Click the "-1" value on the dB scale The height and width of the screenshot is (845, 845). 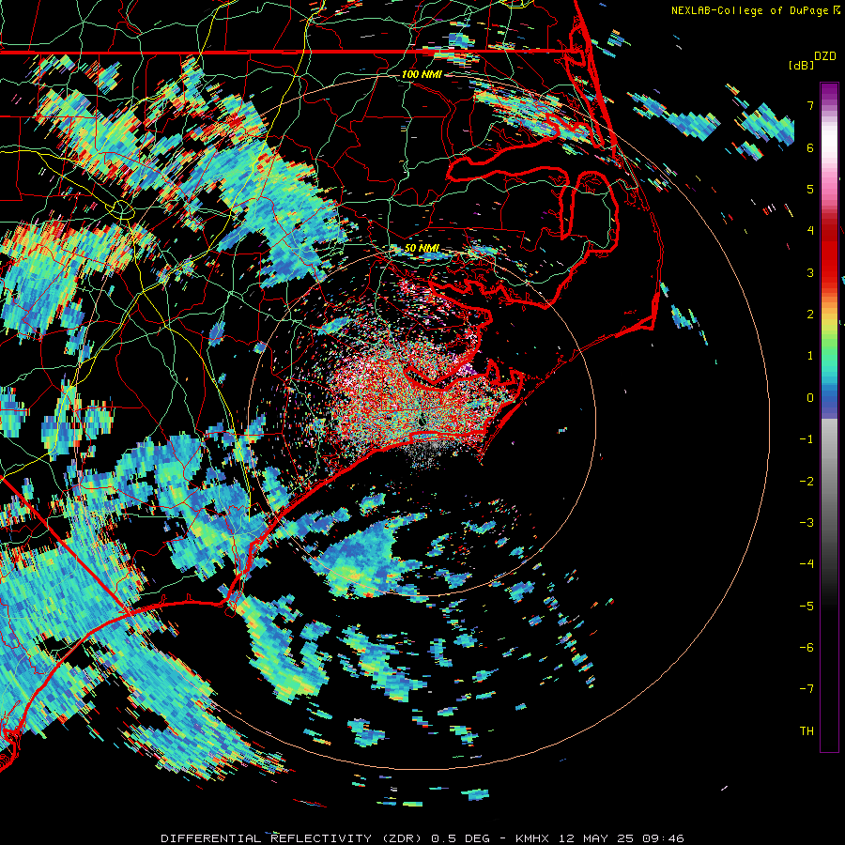807,439
